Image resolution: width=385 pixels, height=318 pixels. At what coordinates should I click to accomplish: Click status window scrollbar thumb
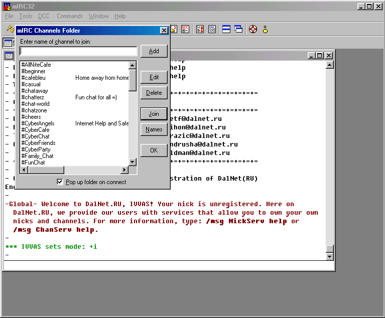pyautogui.click(x=329, y=248)
